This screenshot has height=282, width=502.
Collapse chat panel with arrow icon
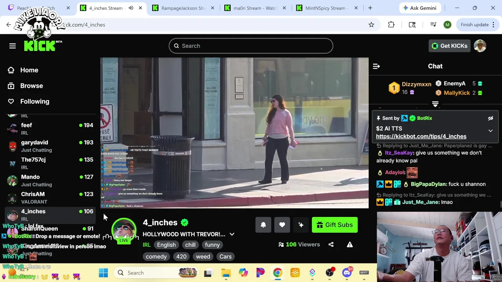click(x=376, y=66)
